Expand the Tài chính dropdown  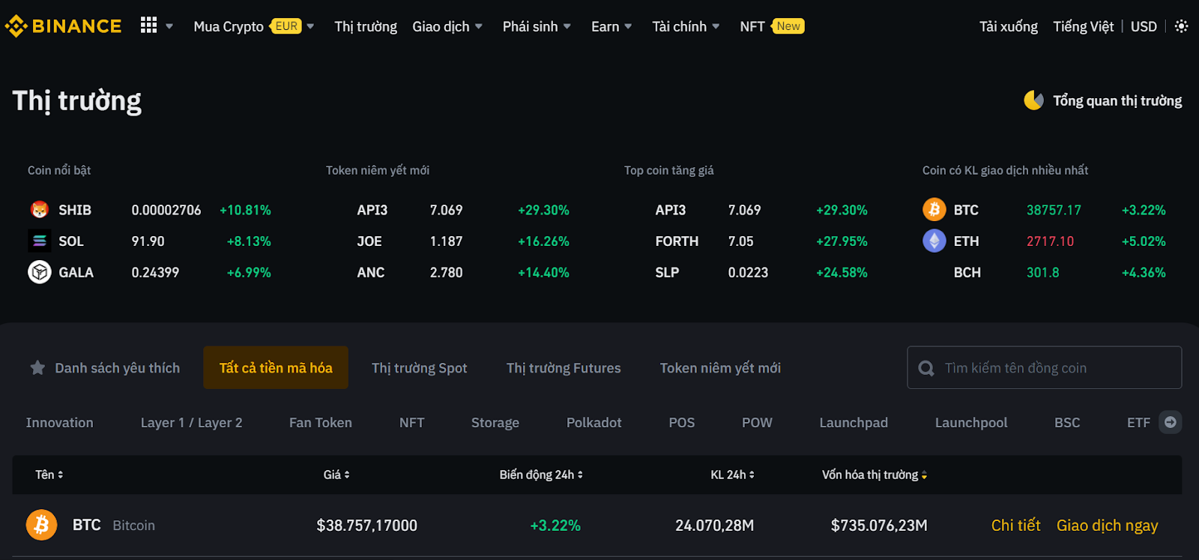(716, 26)
